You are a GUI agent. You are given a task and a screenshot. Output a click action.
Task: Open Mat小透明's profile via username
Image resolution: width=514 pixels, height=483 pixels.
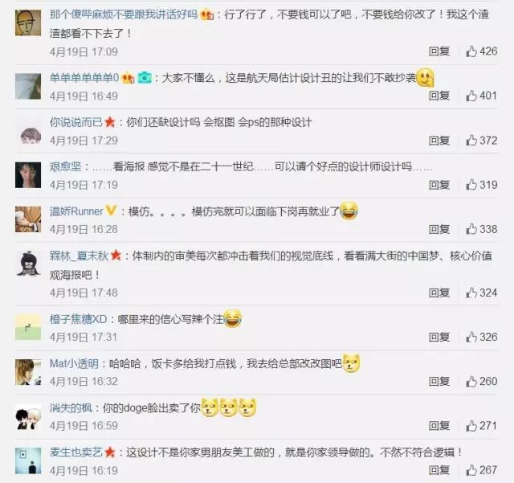click(x=74, y=363)
